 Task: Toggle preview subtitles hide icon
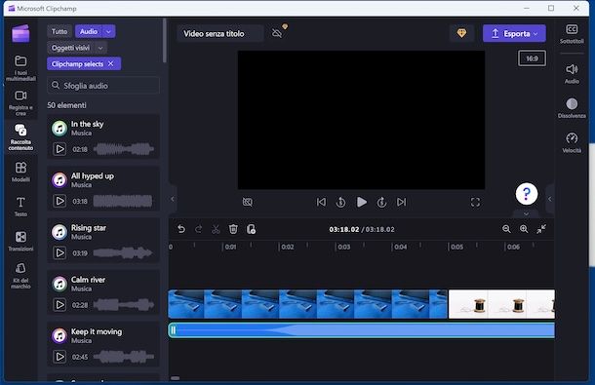[x=248, y=202]
